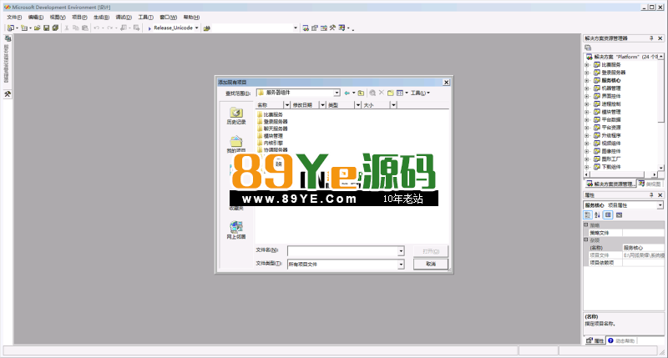Click the Class View icon in main toolbar

[342, 28]
